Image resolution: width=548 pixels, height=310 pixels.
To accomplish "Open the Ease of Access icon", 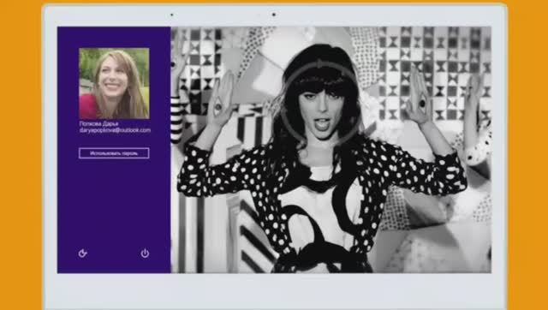I will (82, 253).
